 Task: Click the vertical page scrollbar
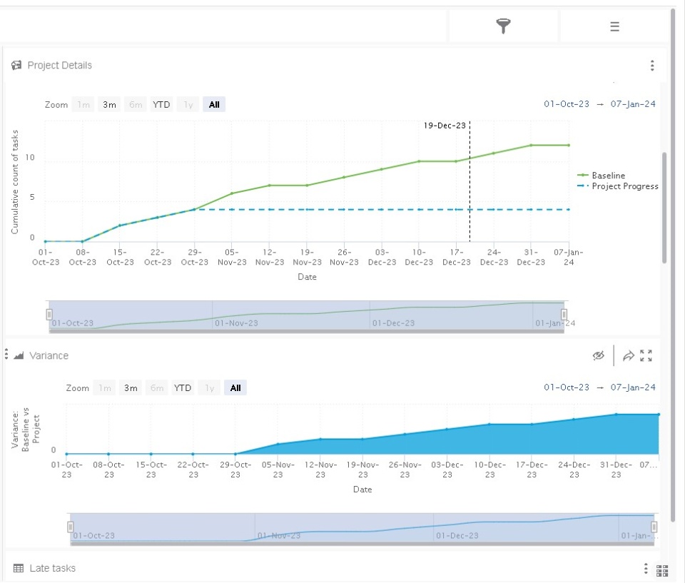pos(664,208)
